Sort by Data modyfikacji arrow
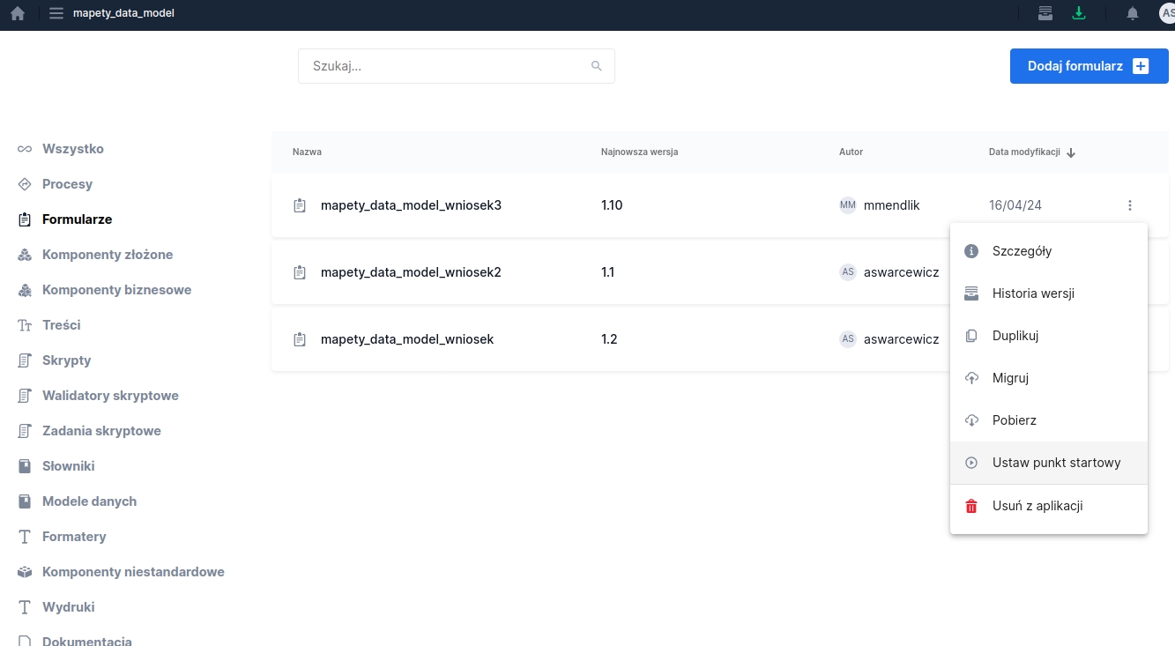The width and height of the screenshot is (1175, 646). [1071, 152]
